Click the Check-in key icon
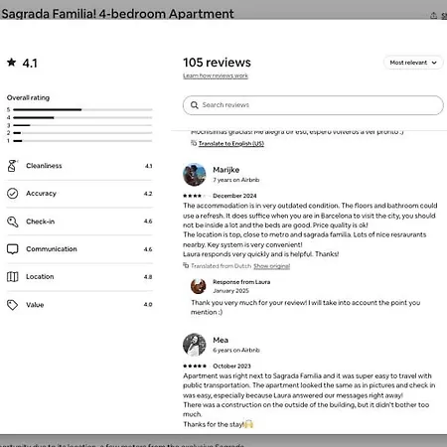Screen dimensions: 447x447 point(13,222)
